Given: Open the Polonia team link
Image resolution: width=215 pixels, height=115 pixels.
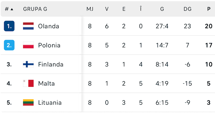Looking at the screenshot, I should point(49,45).
